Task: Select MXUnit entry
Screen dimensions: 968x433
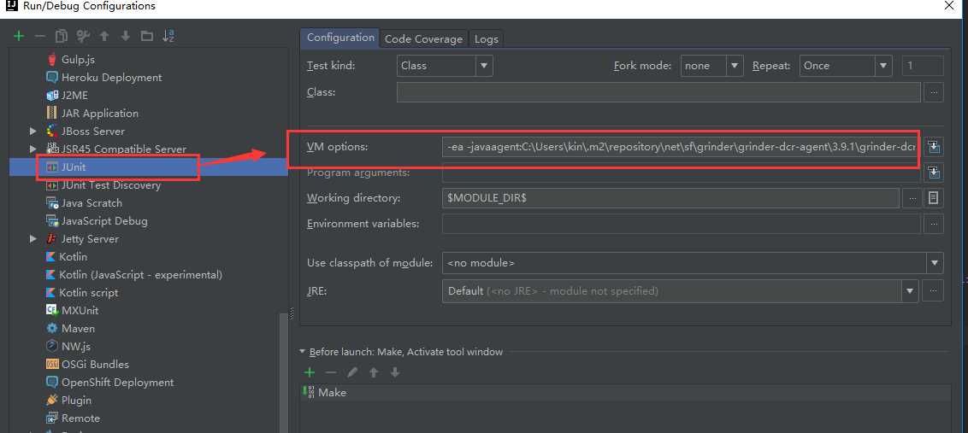Action: click(80, 310)
